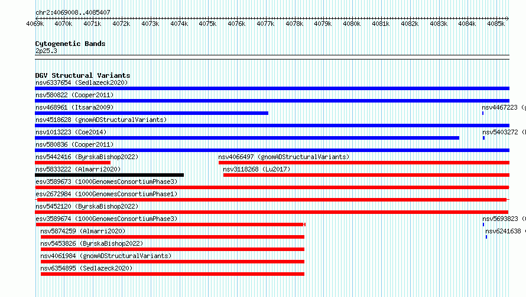Click the blue bar for nsv6337654
This screenshot has width=526, height=297.
272,88
